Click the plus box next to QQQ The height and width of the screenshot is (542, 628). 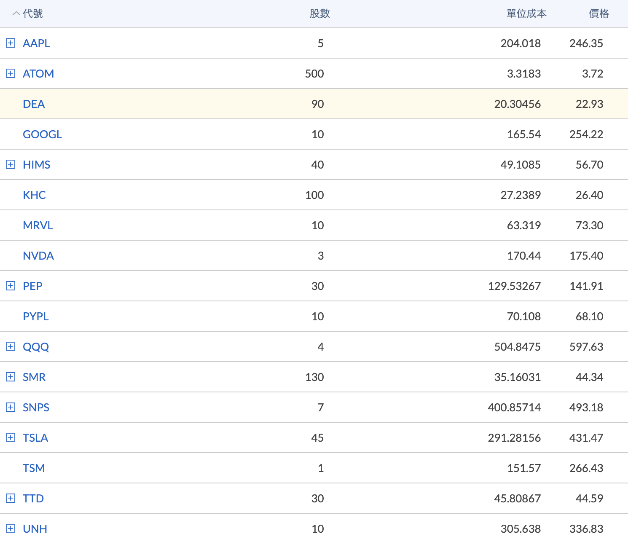[x=11, y=346]
